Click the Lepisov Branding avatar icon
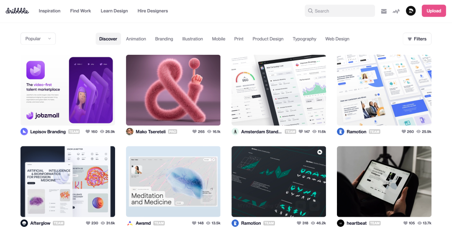Image resolution: width=452 pixels, height=236 pixels. (x=24, y=132)
